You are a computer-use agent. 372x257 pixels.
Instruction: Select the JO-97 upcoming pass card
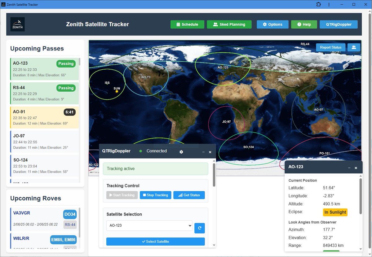coord(44,142)
